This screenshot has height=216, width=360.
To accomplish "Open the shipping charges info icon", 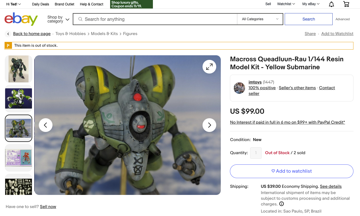I will click(282, 204).
